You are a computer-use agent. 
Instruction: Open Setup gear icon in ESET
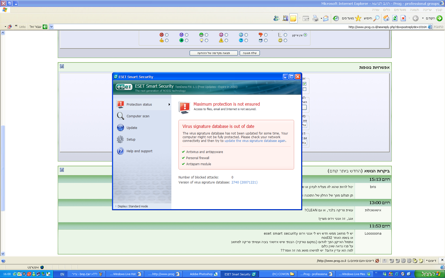point(121,139)
